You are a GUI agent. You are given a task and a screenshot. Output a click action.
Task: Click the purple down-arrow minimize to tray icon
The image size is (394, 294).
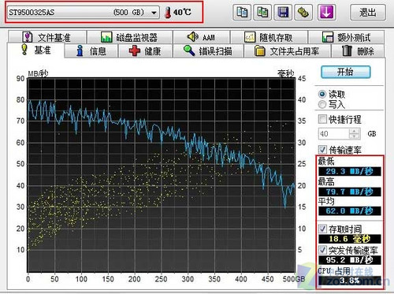(326, 13)
